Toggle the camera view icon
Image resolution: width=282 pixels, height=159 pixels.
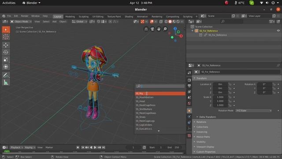[x=152, y=29]
